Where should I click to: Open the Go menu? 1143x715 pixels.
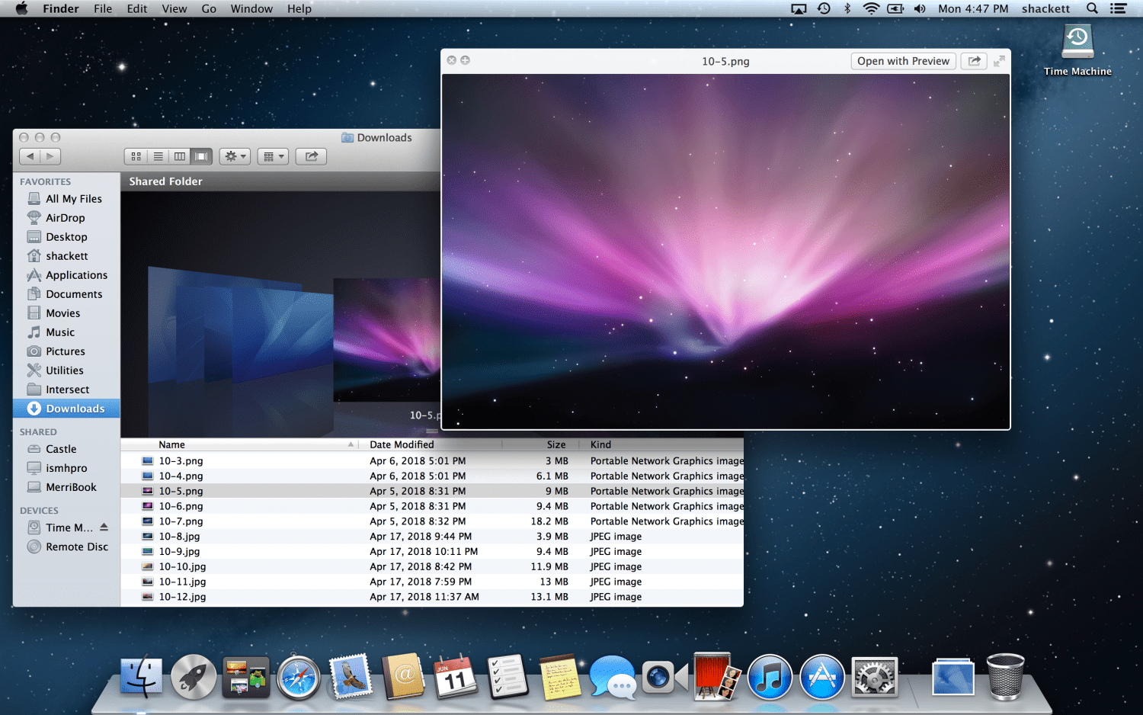click(209, 8)
